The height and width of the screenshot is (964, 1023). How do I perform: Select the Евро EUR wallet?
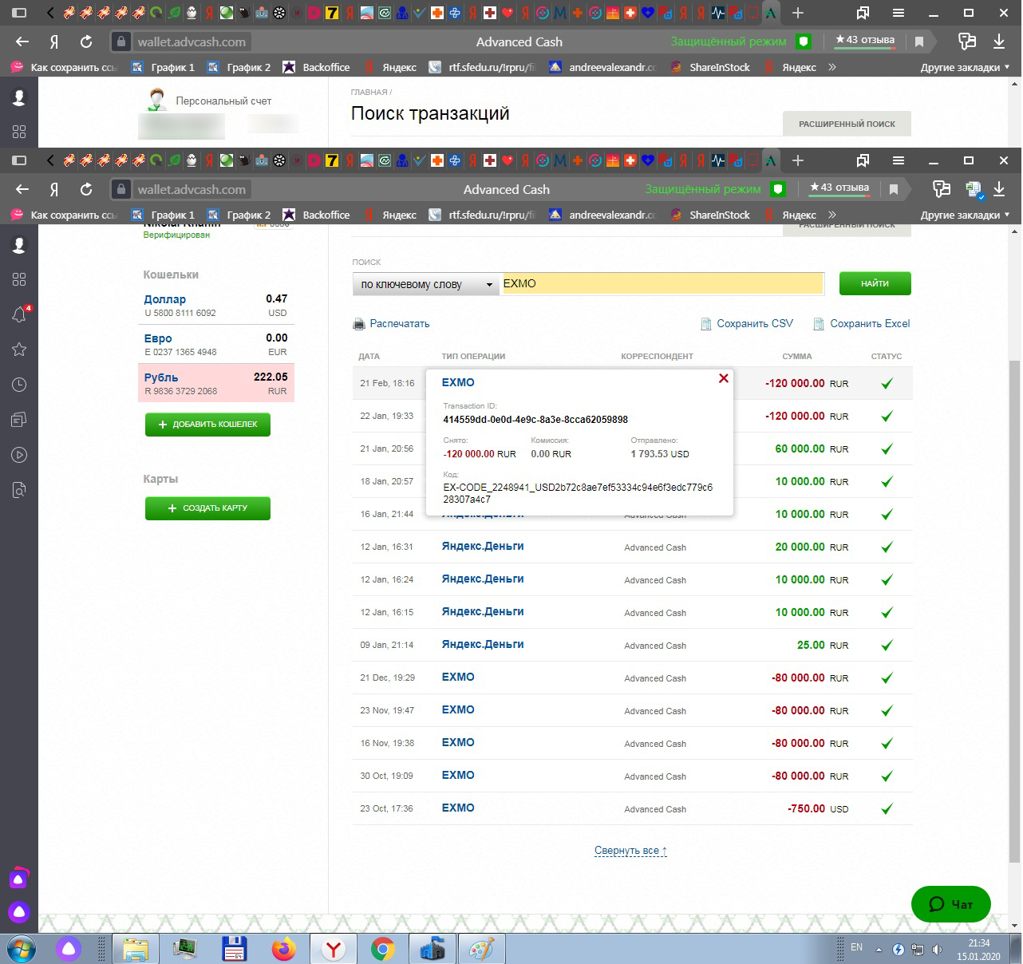[x=216, y=344]
